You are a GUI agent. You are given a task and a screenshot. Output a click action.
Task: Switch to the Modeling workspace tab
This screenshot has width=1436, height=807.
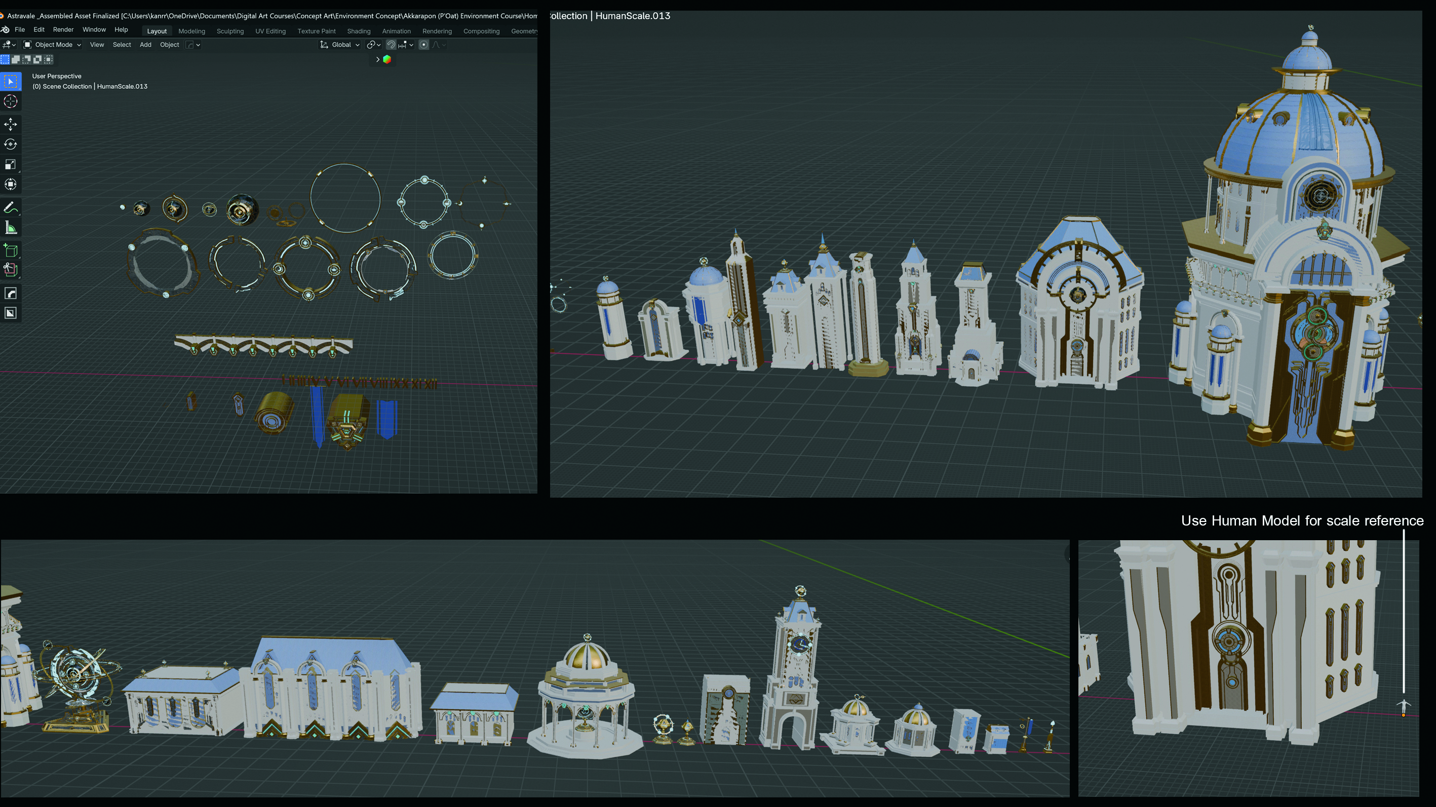coord(192,31)
